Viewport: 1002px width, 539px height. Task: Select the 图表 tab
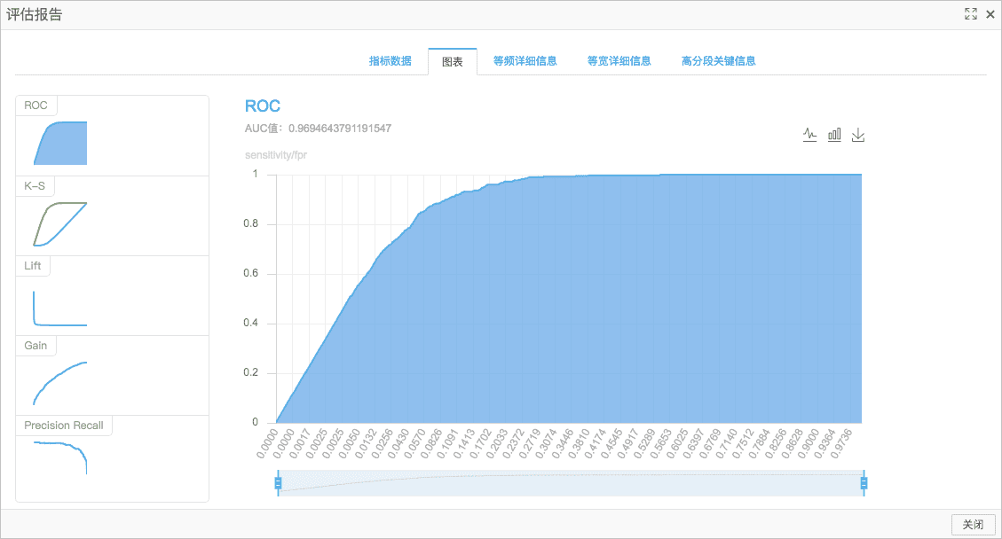(453, 61)
